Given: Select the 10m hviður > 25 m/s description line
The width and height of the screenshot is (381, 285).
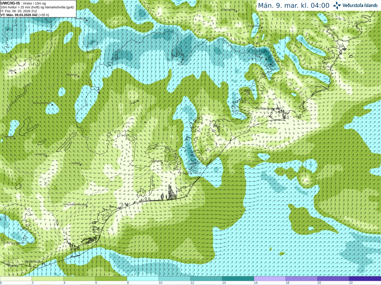Looking at the screenshot, I should click(x=37, y=7).
